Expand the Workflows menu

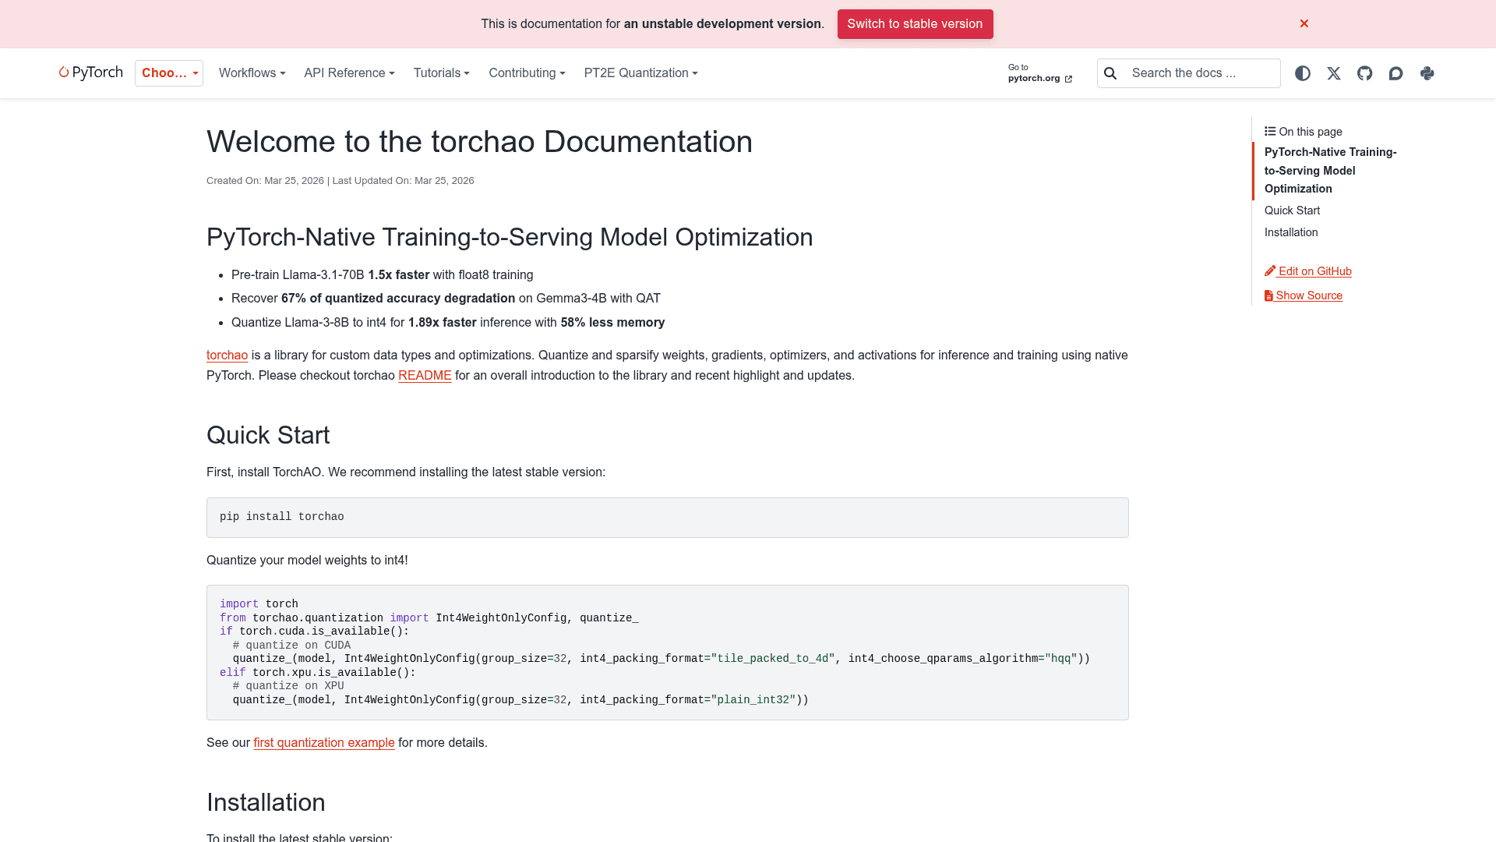[252, 73]
